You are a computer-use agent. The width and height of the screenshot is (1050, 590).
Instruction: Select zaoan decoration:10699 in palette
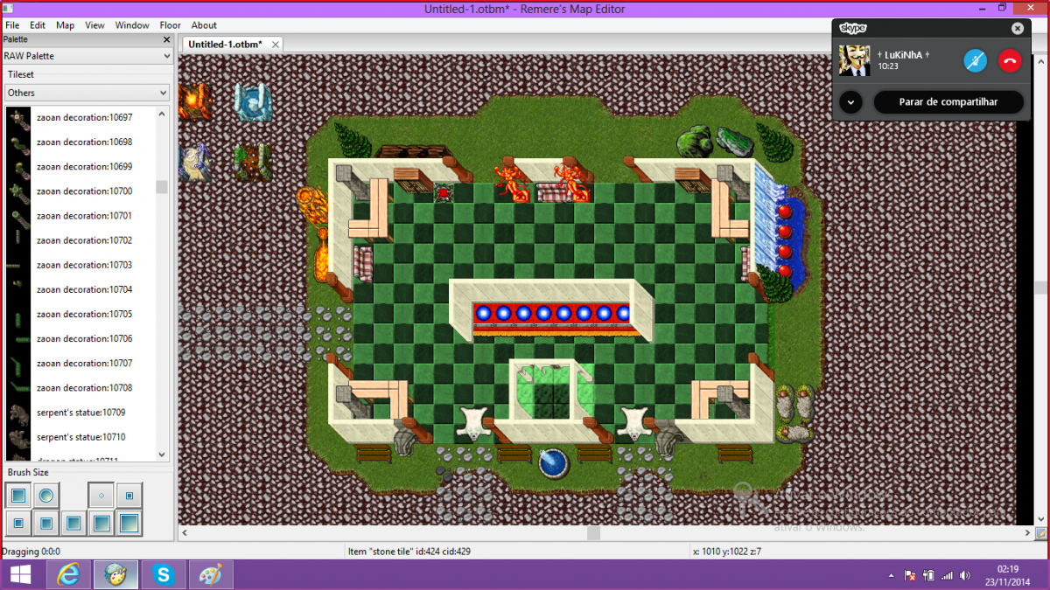[86, 166]
